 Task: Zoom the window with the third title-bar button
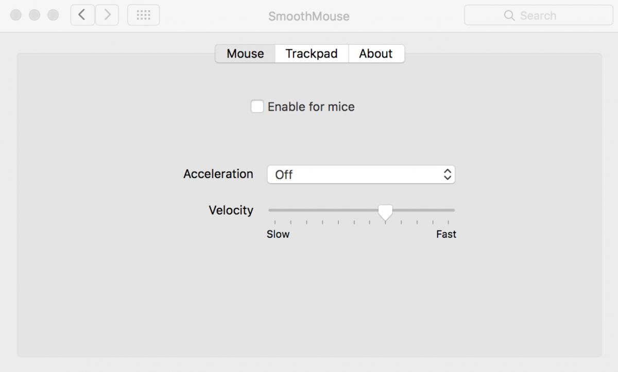click(53, 15)
